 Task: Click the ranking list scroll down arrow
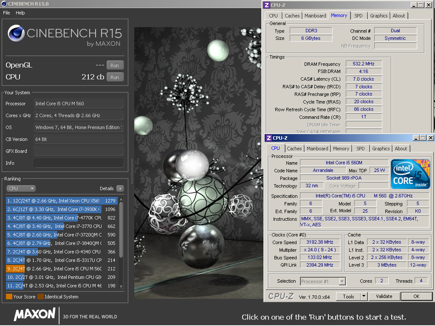click(x=121, y=287)
